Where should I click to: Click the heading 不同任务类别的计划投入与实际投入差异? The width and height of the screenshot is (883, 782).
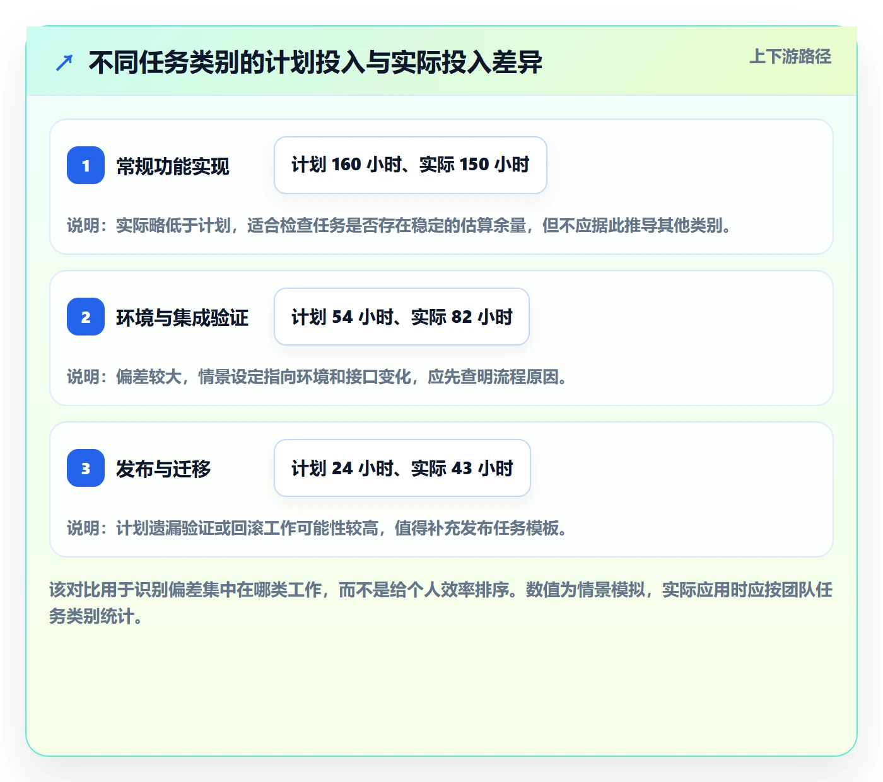tap(315, 62)
